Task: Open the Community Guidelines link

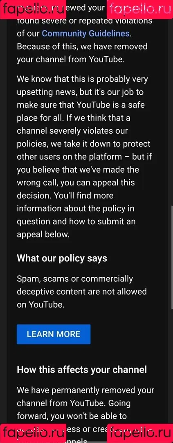Action: point(86,34)
